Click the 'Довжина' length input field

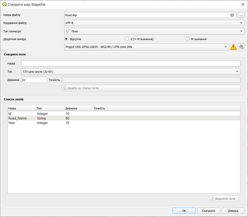pyautogui.click(x=34, y=80)
